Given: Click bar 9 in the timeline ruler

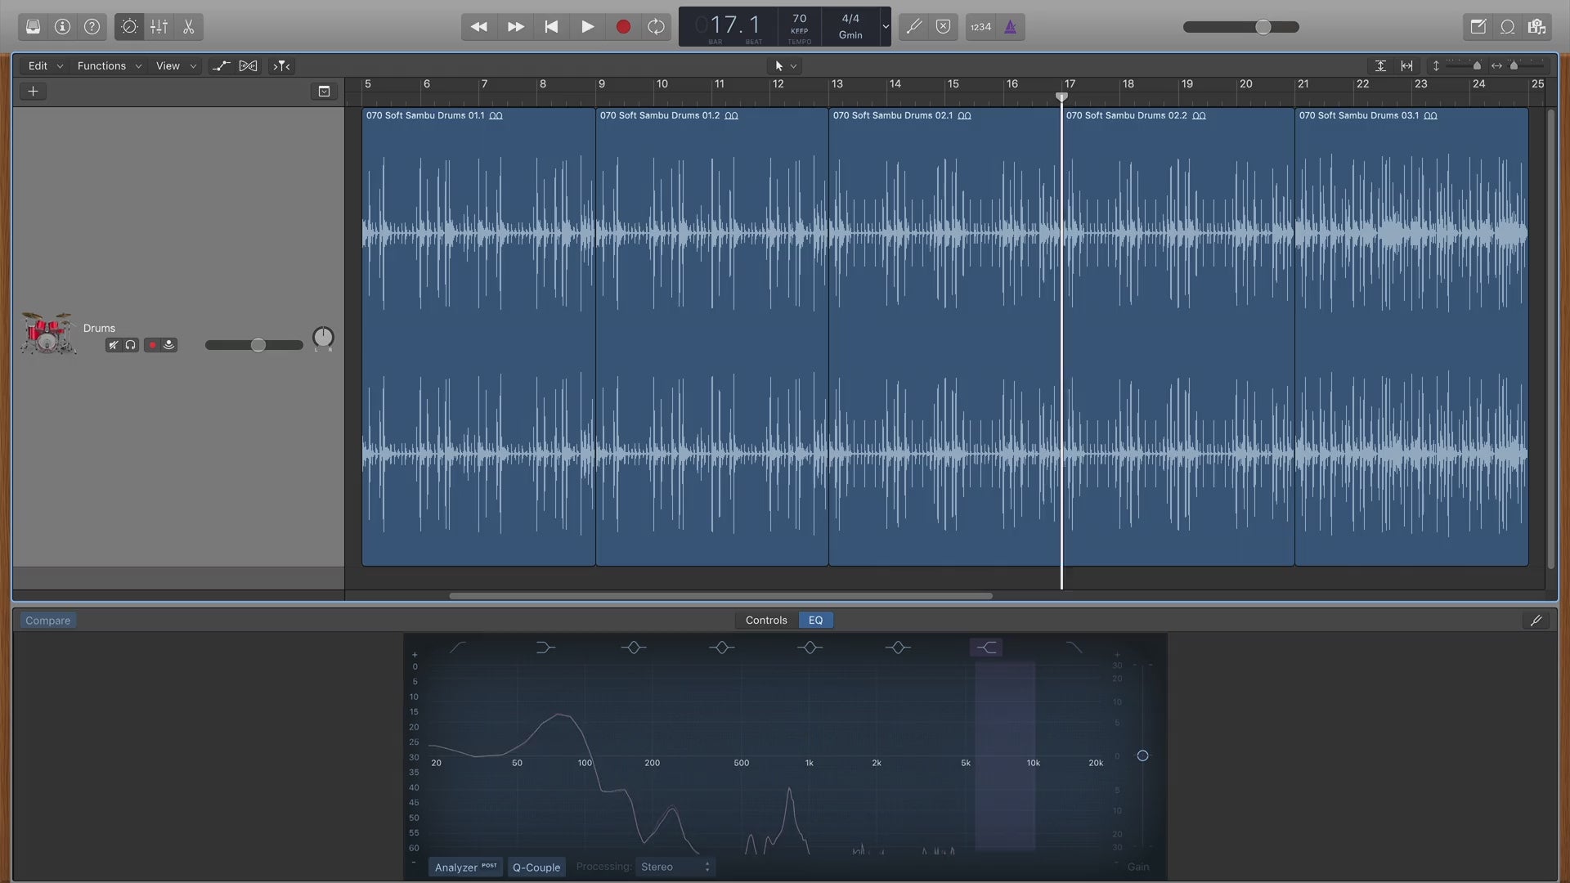Looking at the screenshot, I should (x=602, y=84).
